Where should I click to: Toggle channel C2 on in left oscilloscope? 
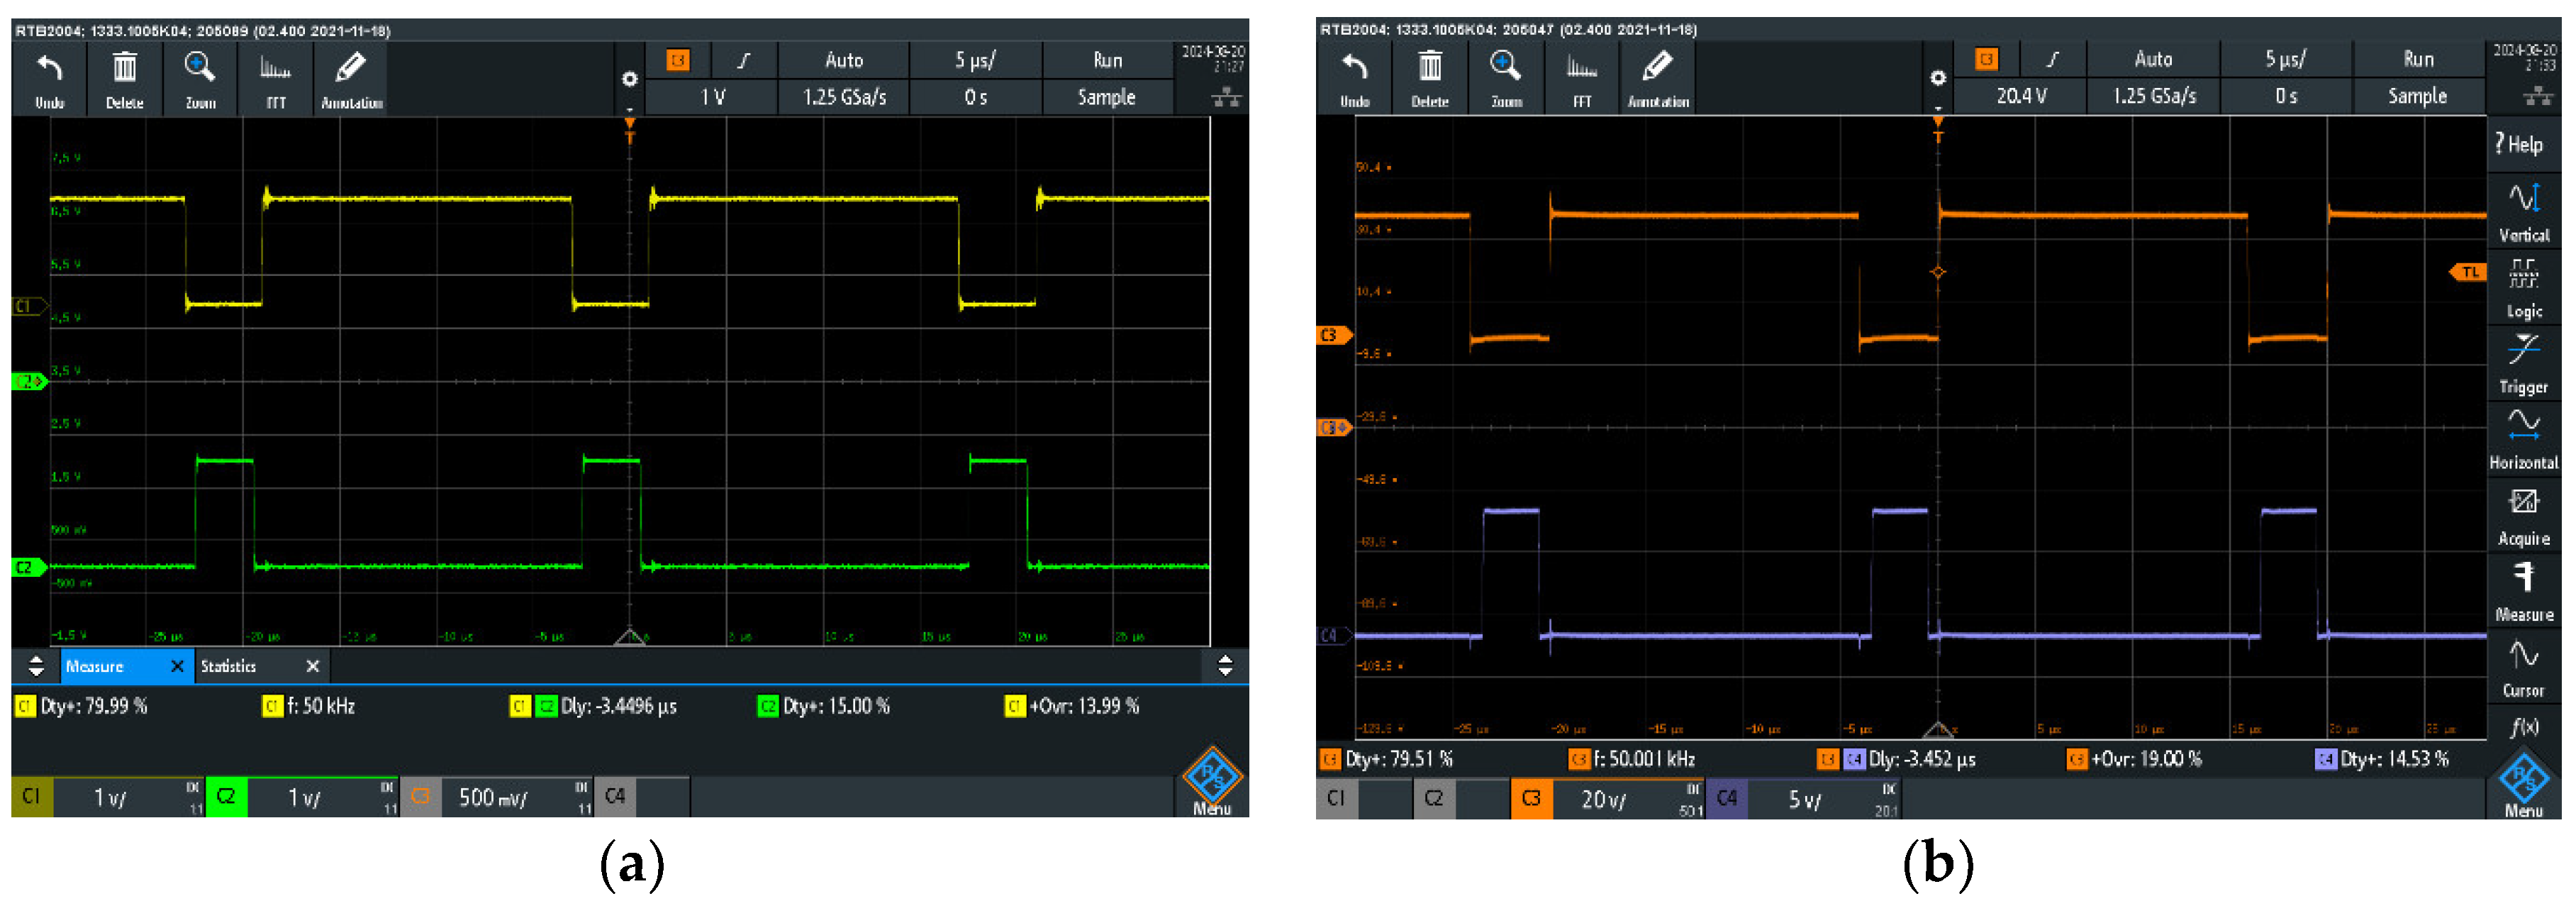tap(226, 797)
